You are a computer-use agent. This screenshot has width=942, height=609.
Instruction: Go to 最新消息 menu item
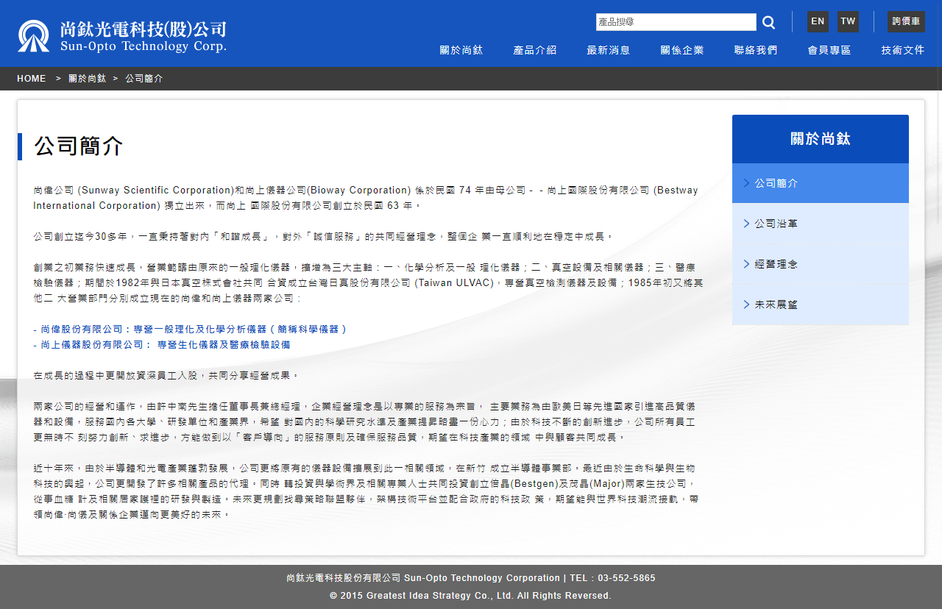pos(609,50)
